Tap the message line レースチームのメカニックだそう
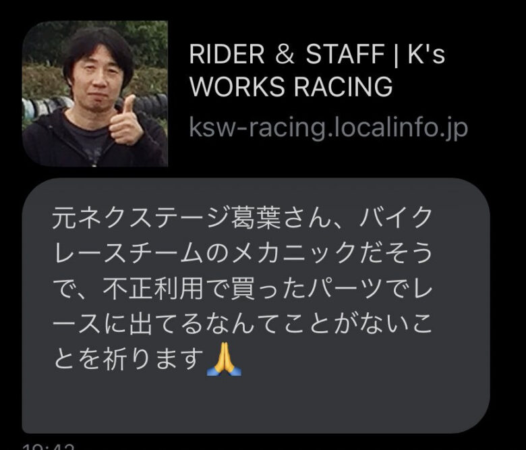Viewport: 526px width, 450px height. (242, 253)
